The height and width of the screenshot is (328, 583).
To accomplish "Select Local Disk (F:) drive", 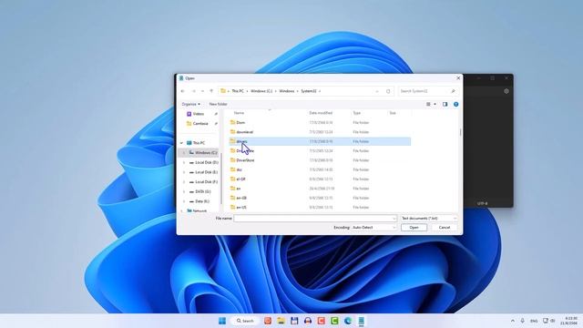I will click(207, 182).
